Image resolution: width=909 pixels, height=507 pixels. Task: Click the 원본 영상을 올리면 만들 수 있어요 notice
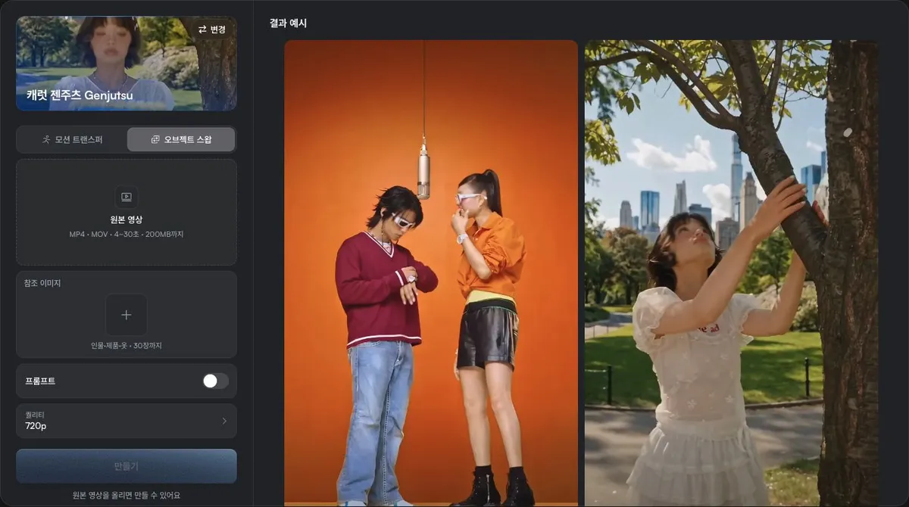(127, 495)
